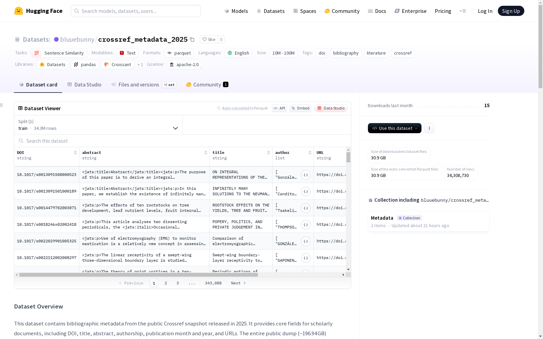Go to page 2 of the dataset

(x=166, y=283)
